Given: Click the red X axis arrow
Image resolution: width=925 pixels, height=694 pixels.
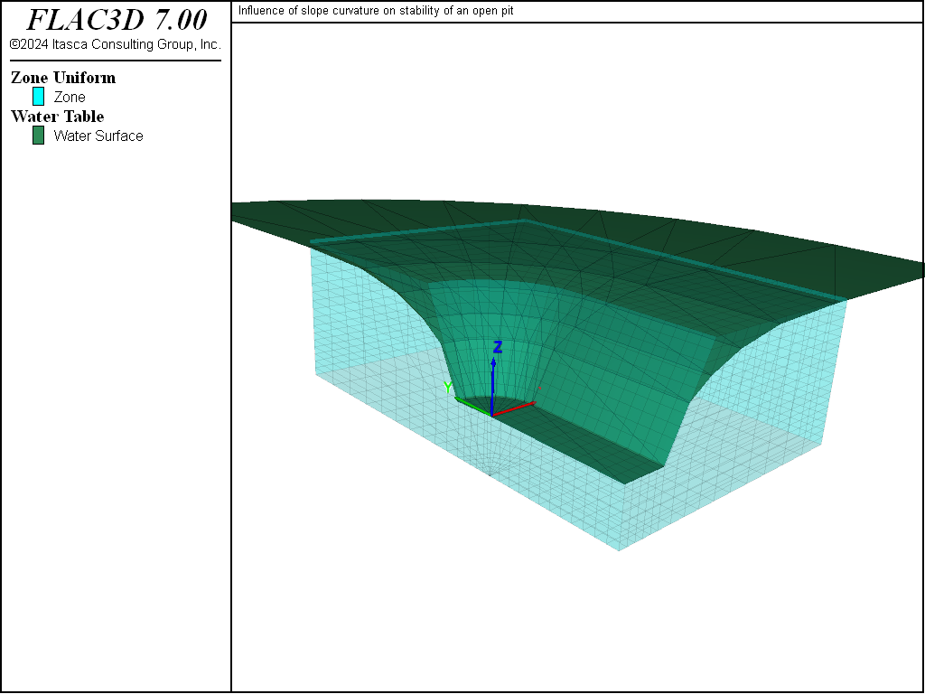Looking at the screenshot, I should (514, 409).
